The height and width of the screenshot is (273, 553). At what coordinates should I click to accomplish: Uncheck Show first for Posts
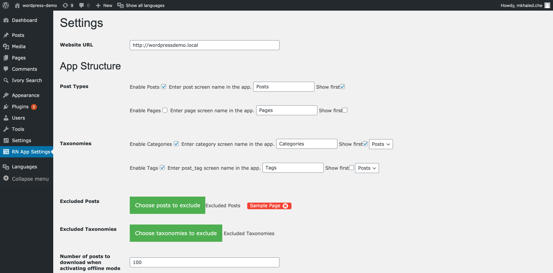pyautogui.click(x=342, y=87)
